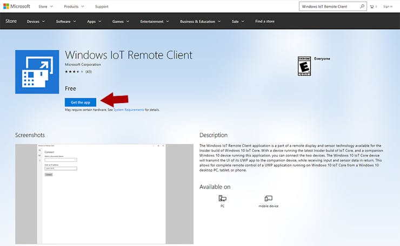Click the Everyone rating text
The height and width of the screenshot is (246, 400).
point(322,59)
